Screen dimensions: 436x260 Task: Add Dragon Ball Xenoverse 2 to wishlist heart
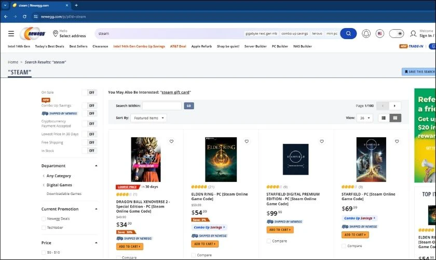tap(172, 141)
